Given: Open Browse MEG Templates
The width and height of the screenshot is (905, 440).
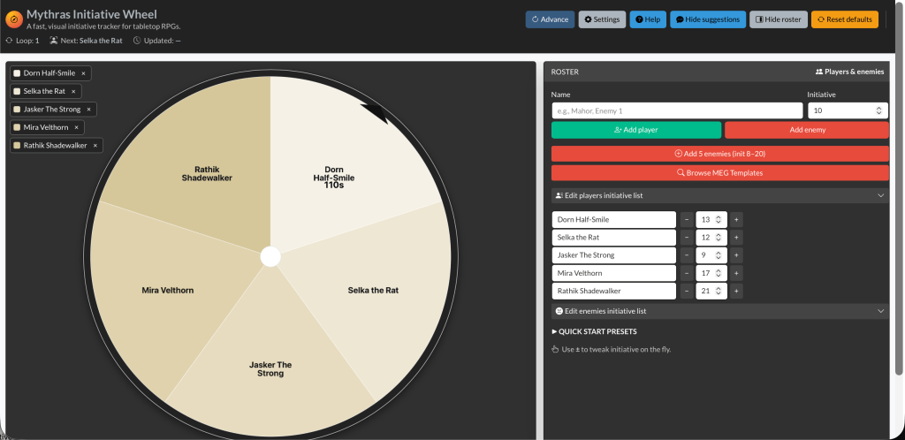Looking at the screenshot, I should (719, 172).
